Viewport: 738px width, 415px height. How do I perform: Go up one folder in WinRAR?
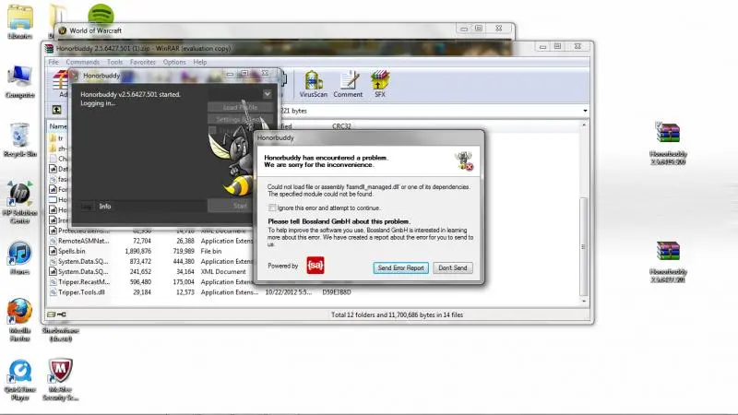tap(56, 110)
